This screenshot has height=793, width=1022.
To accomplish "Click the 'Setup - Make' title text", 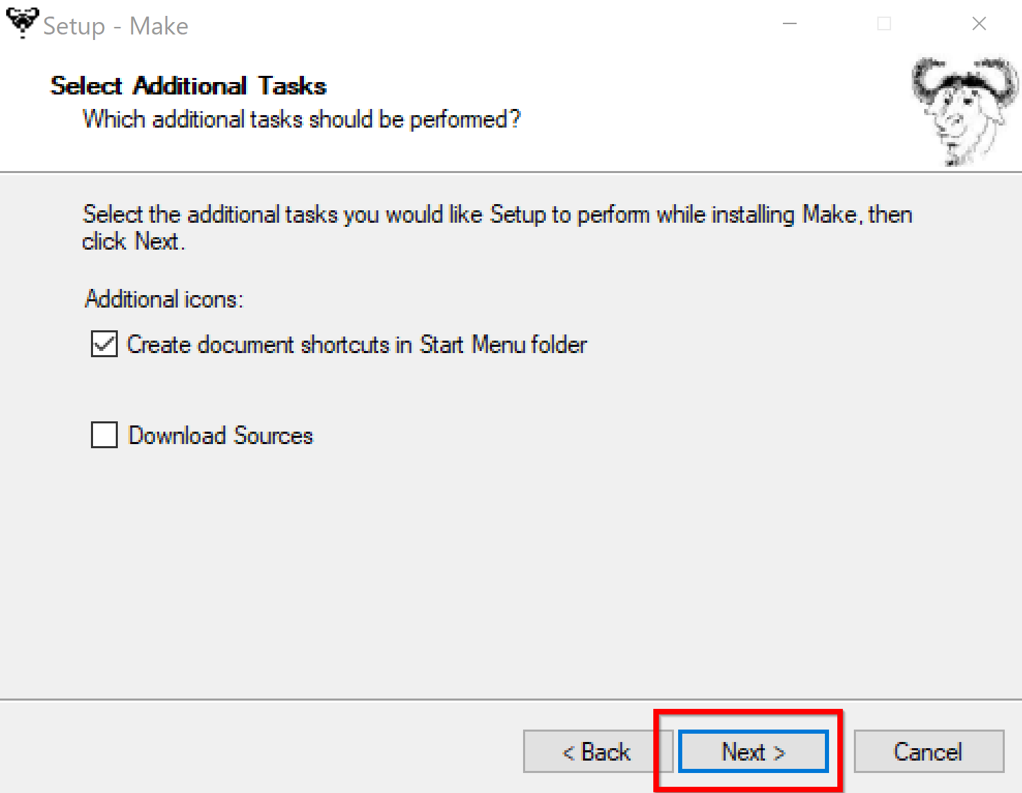I will (116, 26).
